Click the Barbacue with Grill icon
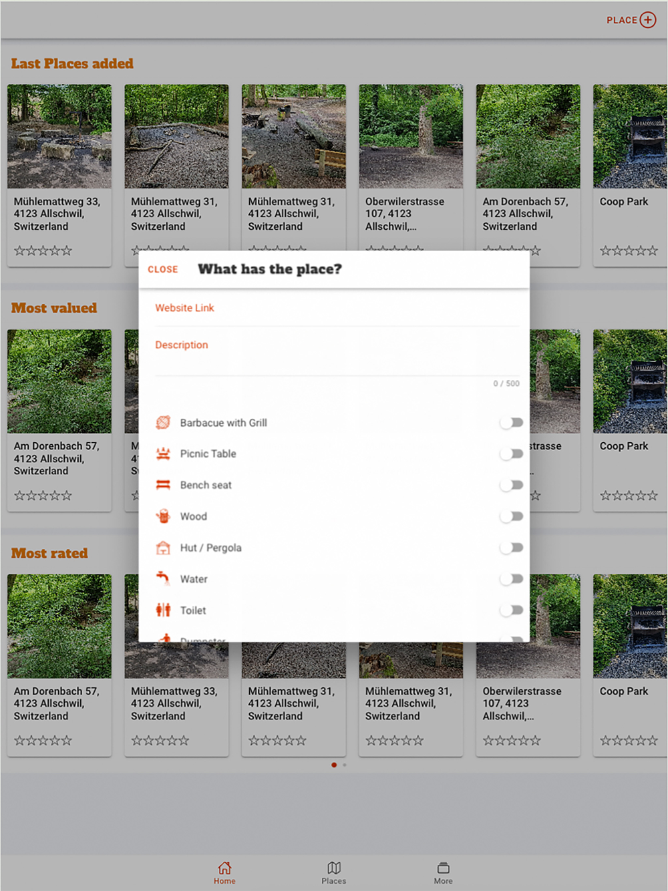Screen dimensions: 668x891 pos(163,422)
